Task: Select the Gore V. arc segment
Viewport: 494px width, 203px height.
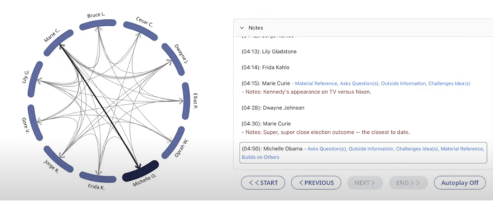Action: pyautogui.click(x=35, y=123)
